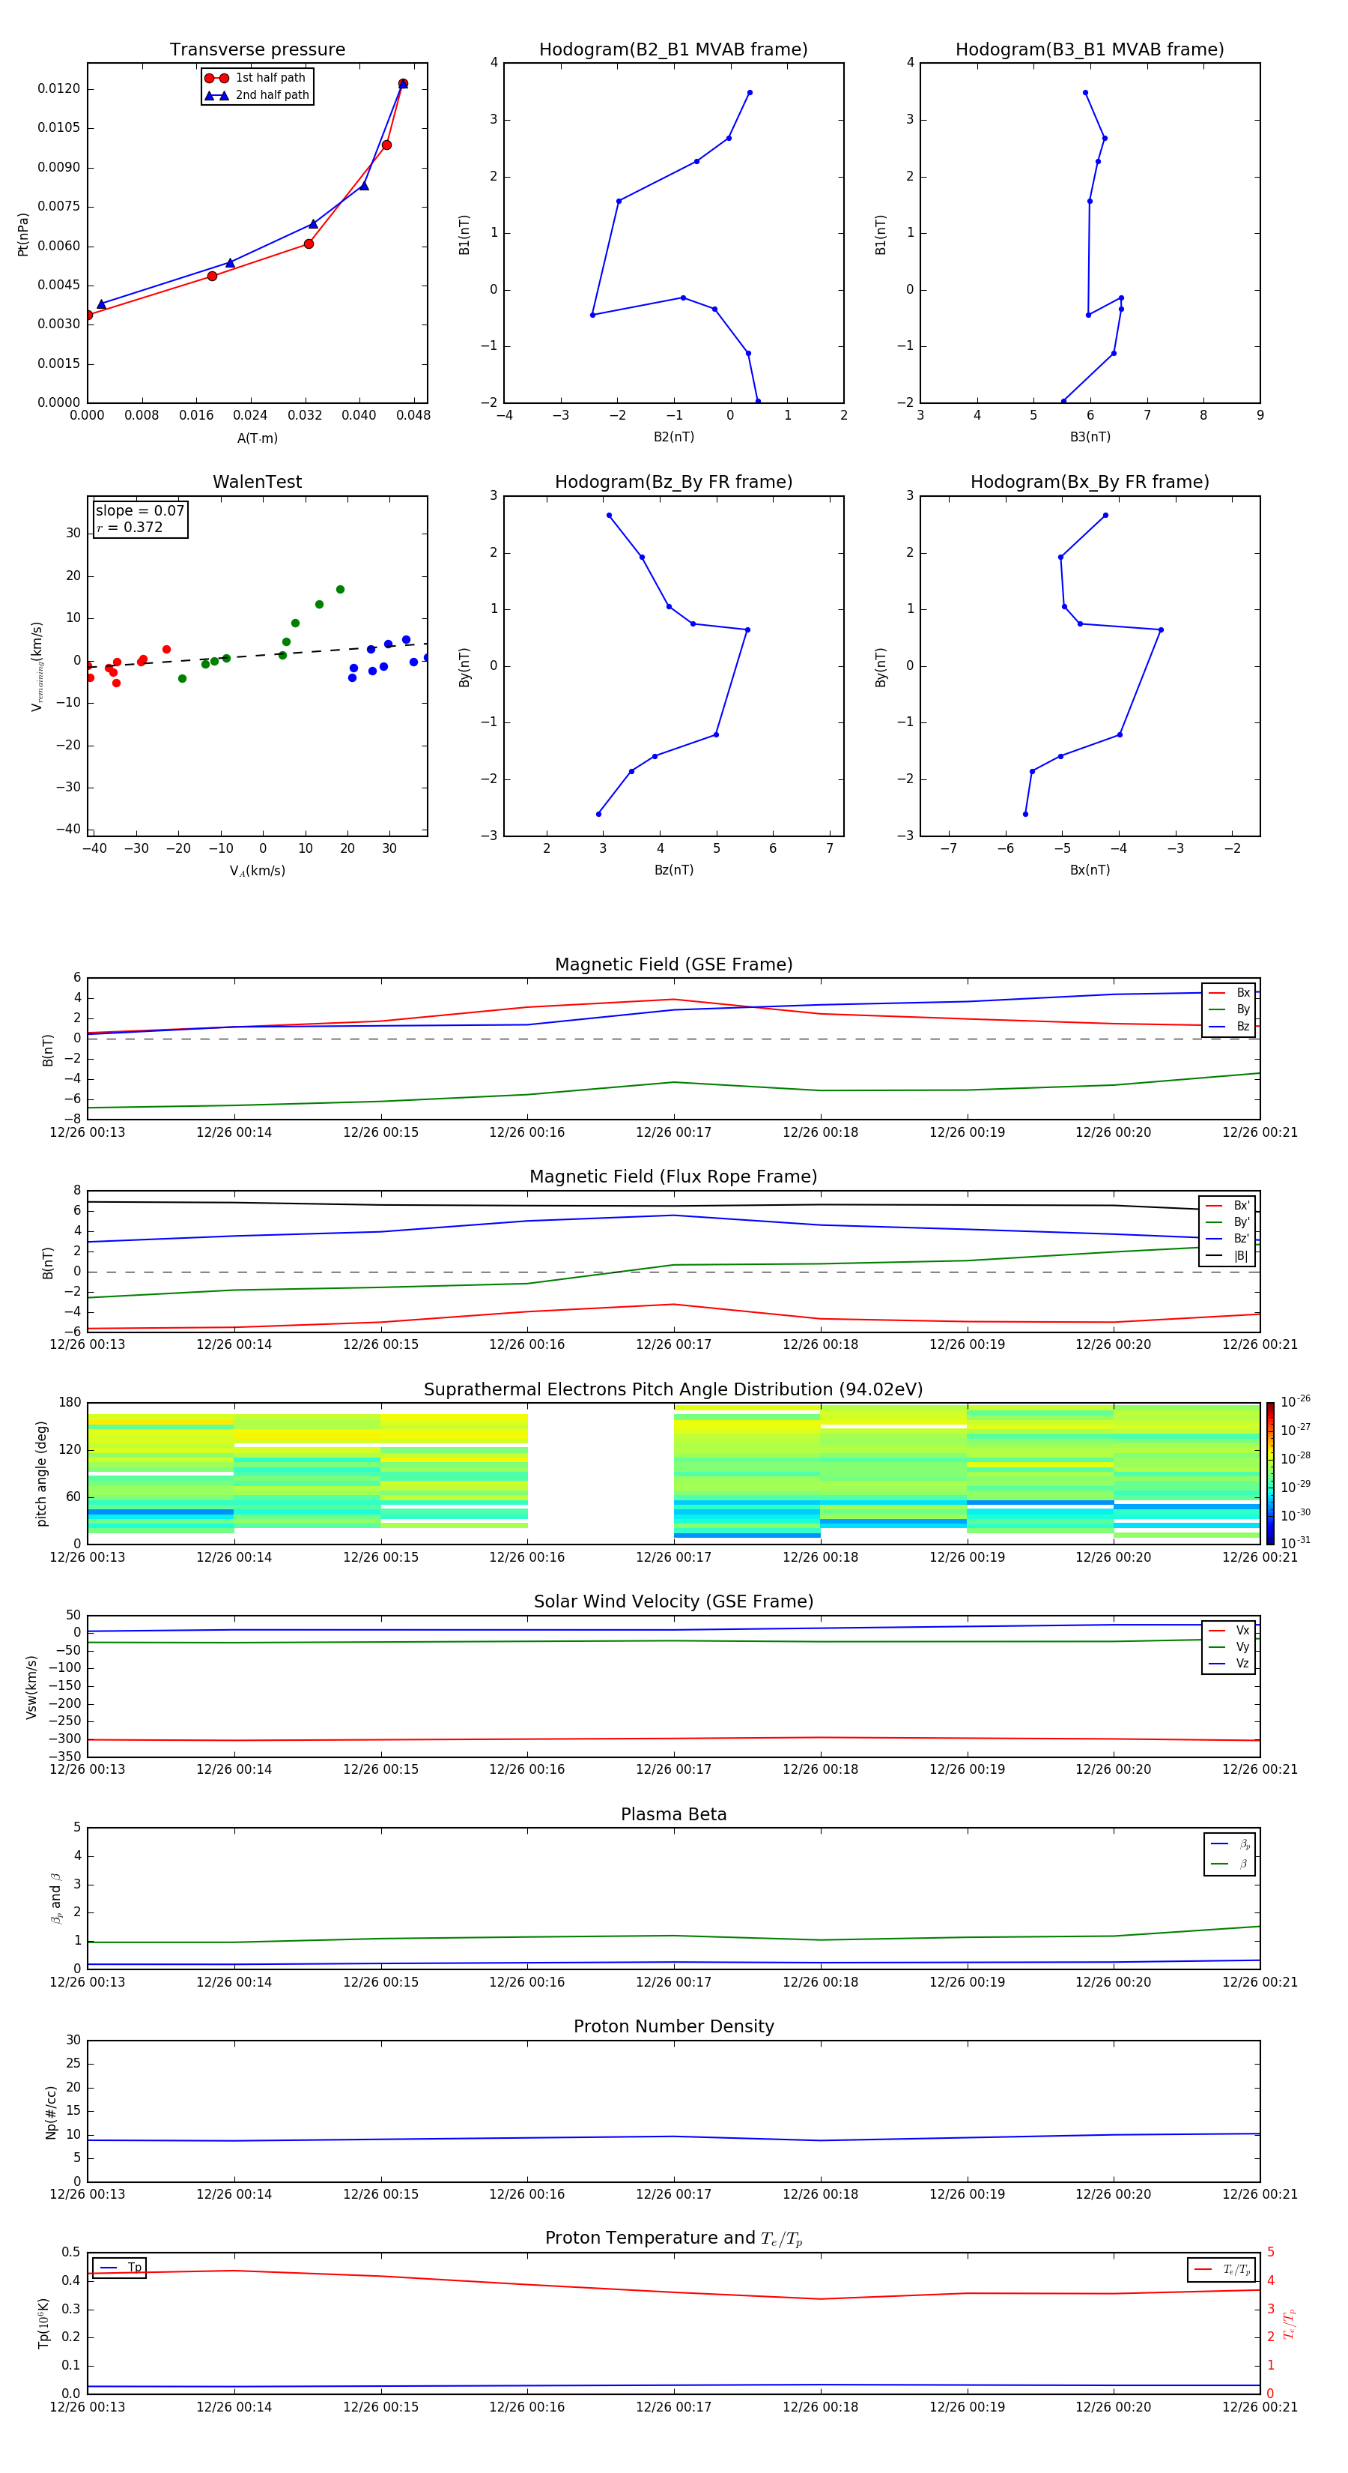Click the pitch angle distribution colorbar
1348x2473 pixels.
click(1269, 1473)
